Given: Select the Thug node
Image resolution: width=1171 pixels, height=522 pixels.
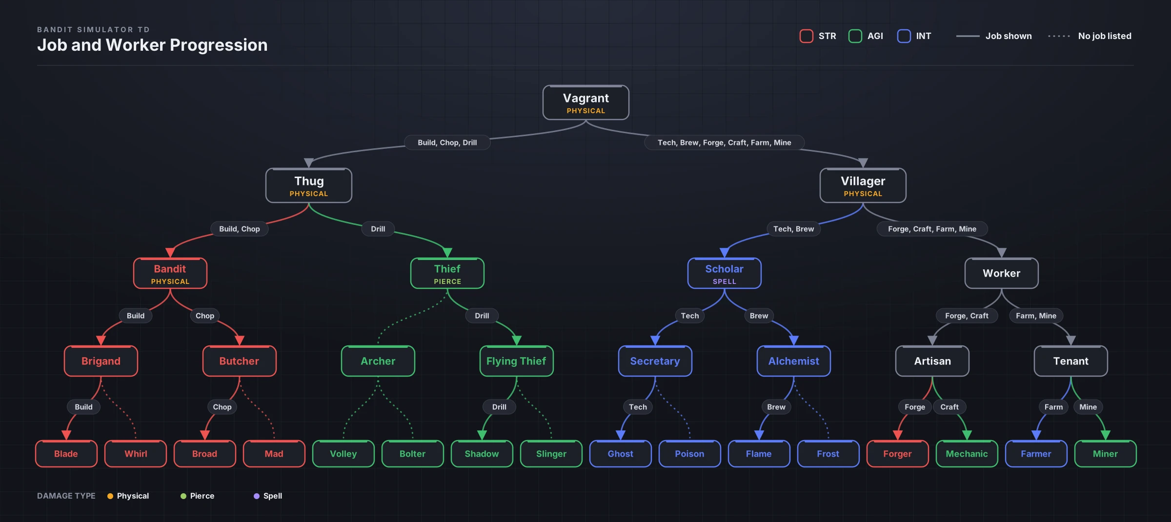Looking at the screenshot, I should point(309,185).
